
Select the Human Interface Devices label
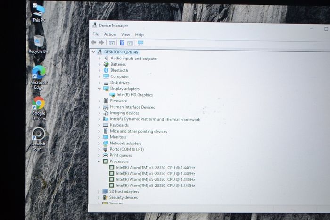pyautogui.click(x=132, y=107)
